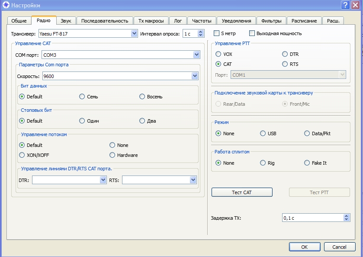Click the help question mark icon
Viewport: 363px width, 257px height.
345,5
